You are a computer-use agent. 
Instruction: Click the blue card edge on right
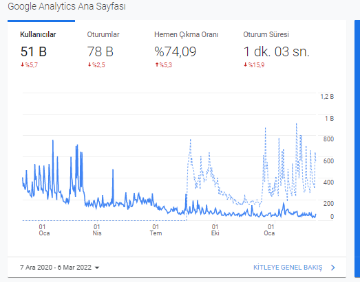coord(357,149)
